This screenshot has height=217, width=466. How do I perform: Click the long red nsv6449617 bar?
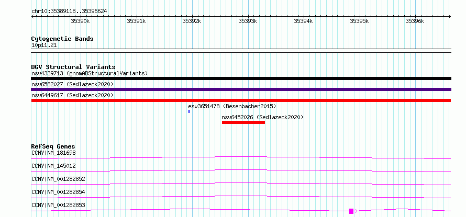241,100
